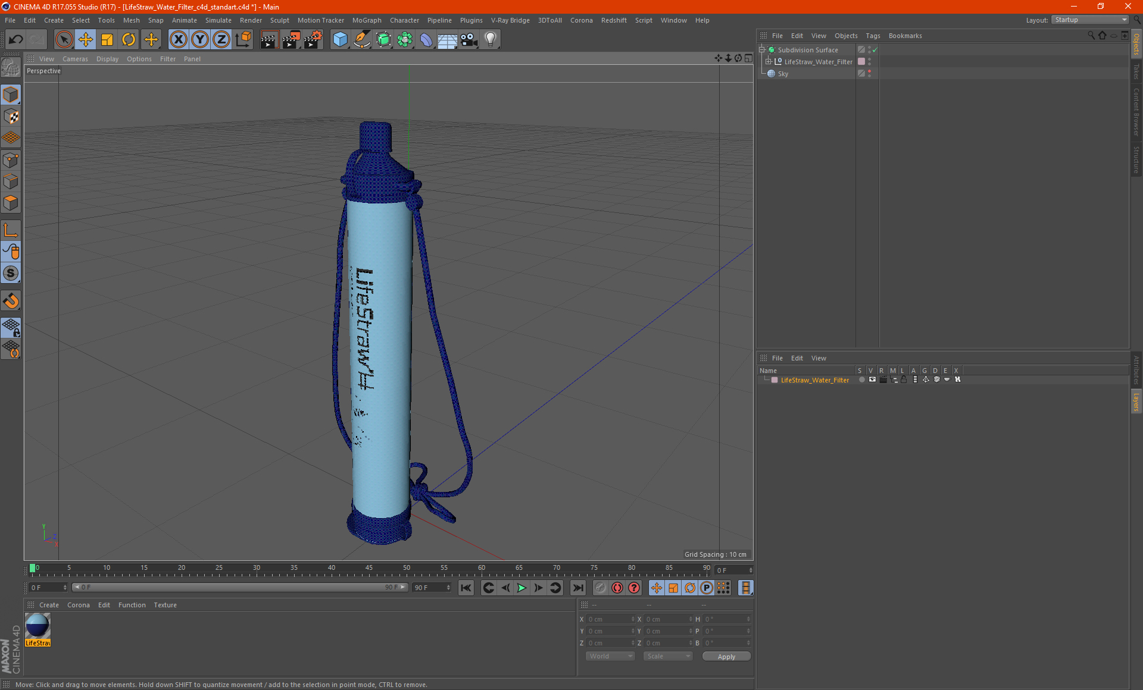Switch to Polygons mode
Viewport: 1143px width, 690px height.
tap(11, 203)
